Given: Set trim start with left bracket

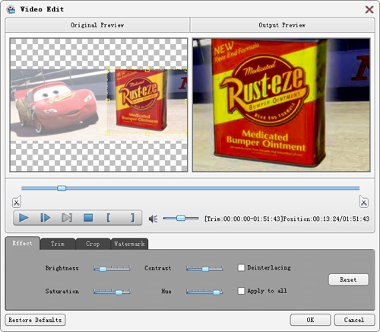Looking at the screenshot, I should (109, 218).
